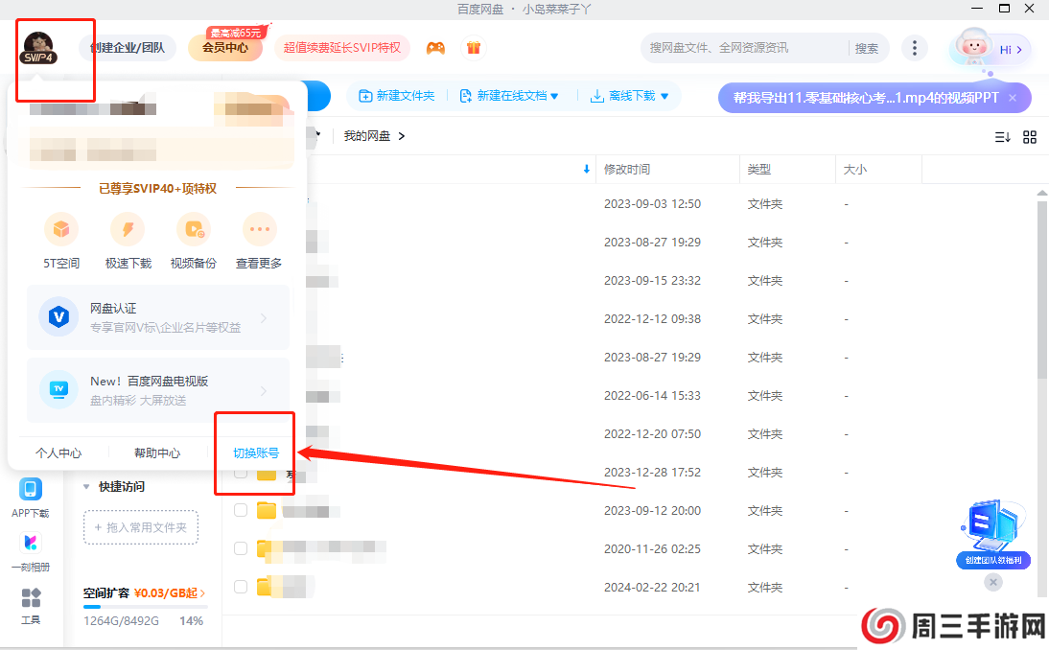Image resolution: width=1049 pixels, height=650 pixels.
Task: Open 极速下载 fast download privilege
Action: [128, 230]
